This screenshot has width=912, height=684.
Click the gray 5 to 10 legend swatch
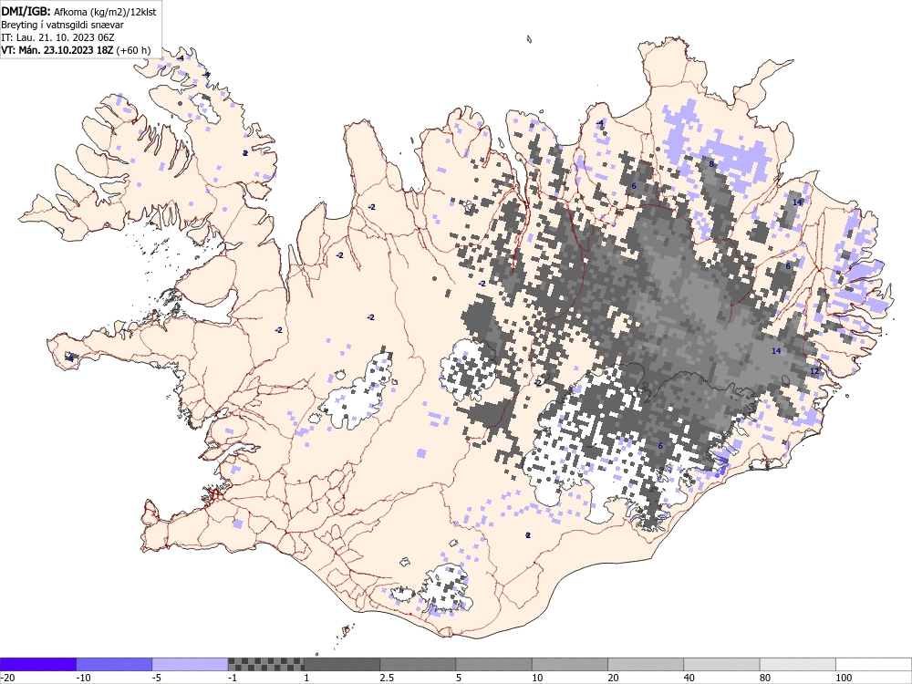pos(493,664)
